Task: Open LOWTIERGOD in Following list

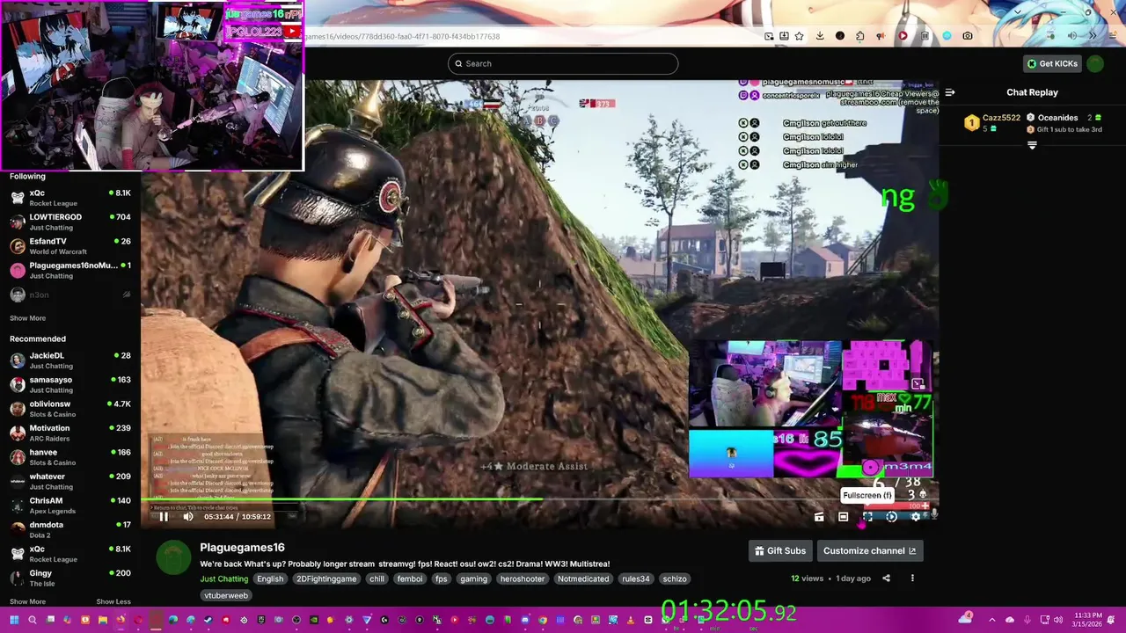Action: click(70, 222)
